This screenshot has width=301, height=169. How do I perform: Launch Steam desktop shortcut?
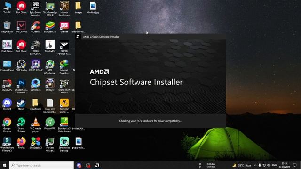click(x=21, y=104)
